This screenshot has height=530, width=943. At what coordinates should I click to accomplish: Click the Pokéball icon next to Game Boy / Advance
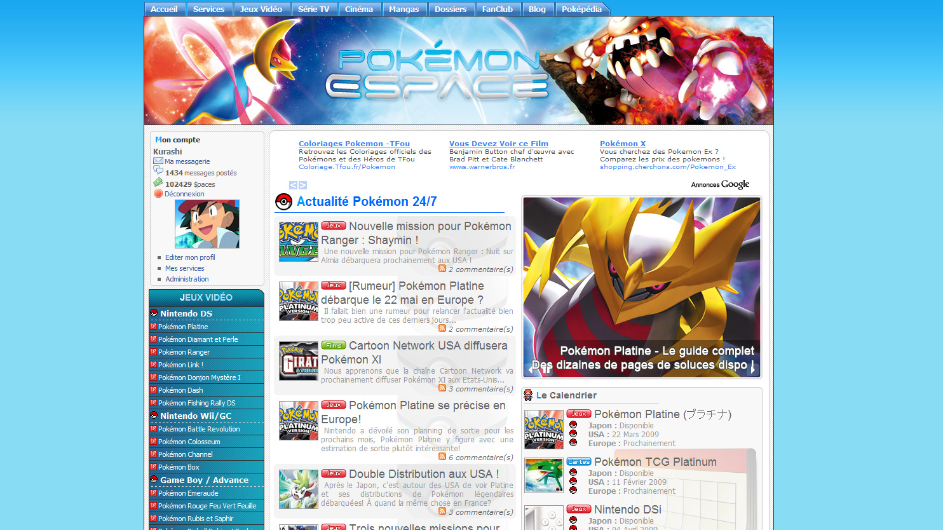click(x=154, y=479)
